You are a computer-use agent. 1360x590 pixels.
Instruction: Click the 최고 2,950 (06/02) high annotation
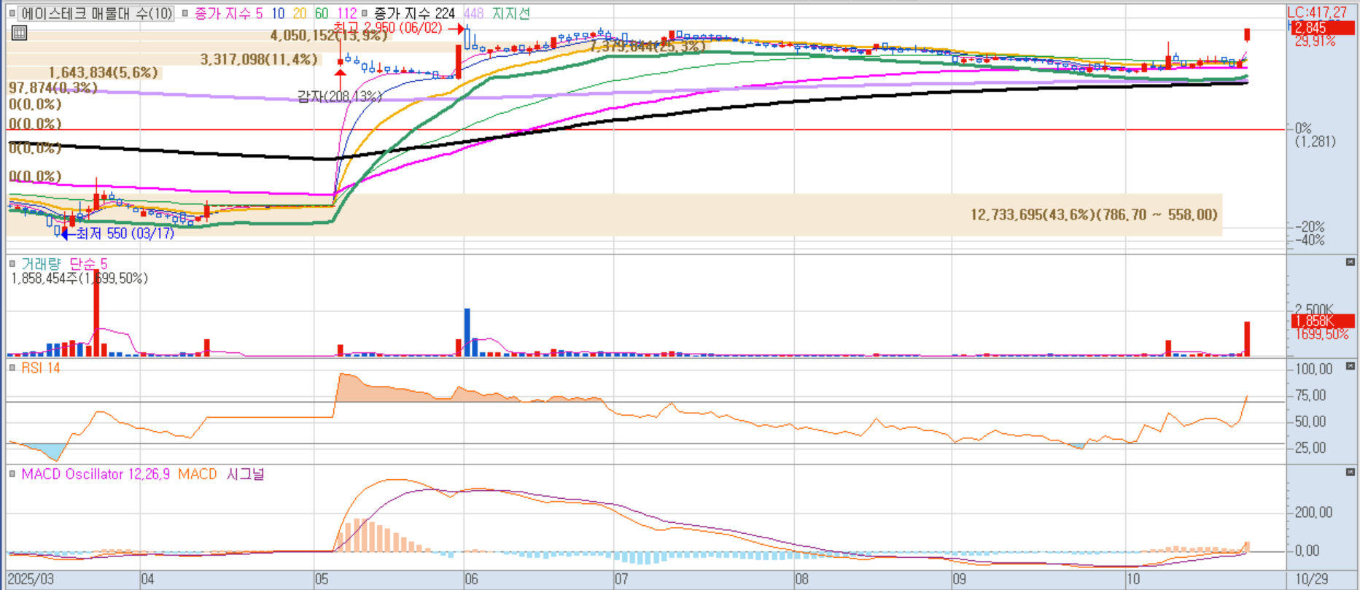coord(387,28)
